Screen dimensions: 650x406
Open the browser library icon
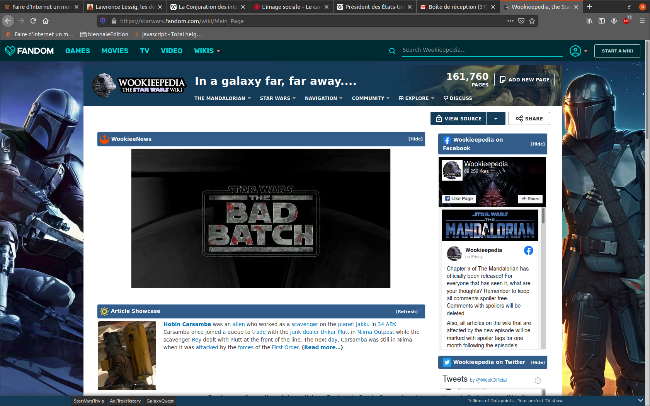point(589,21)
